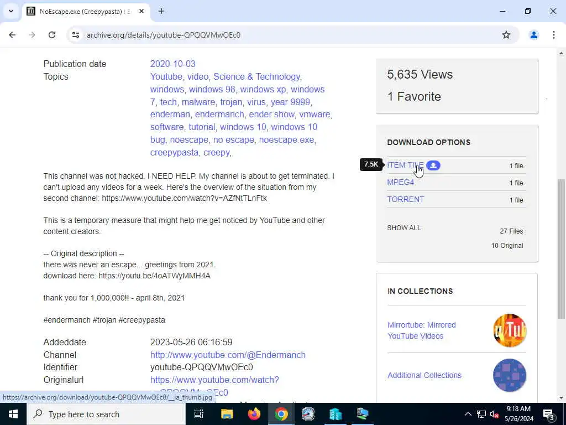Reload the archive.org page
The width and height of the screenshot is (566, 425).
[x=52, y=35]
